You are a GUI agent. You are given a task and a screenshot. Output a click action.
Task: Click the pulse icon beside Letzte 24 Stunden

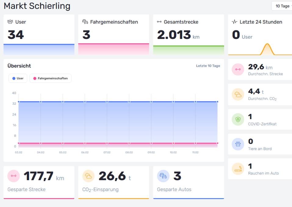234,22
